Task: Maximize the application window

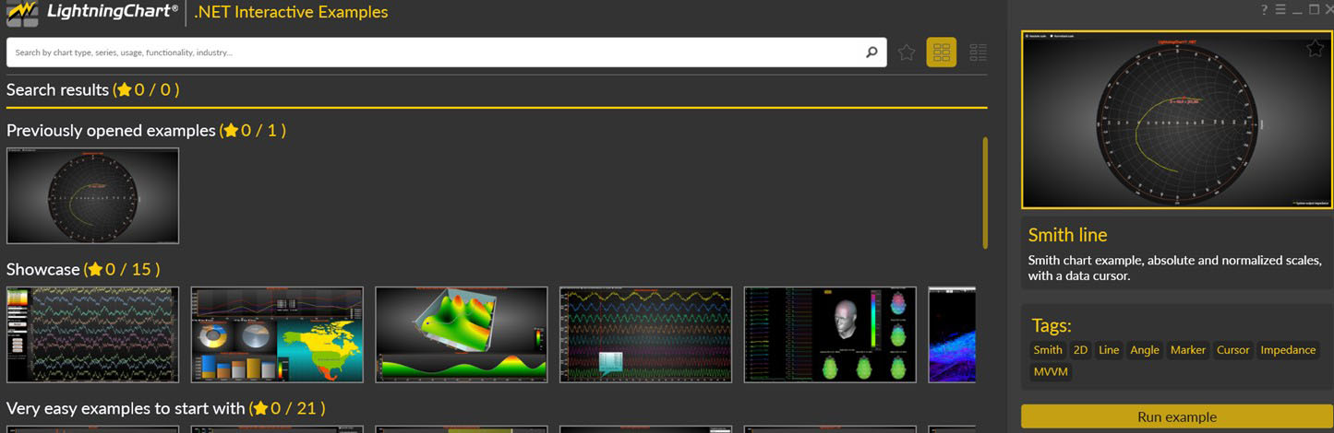Action: (x=1314, y=9)
